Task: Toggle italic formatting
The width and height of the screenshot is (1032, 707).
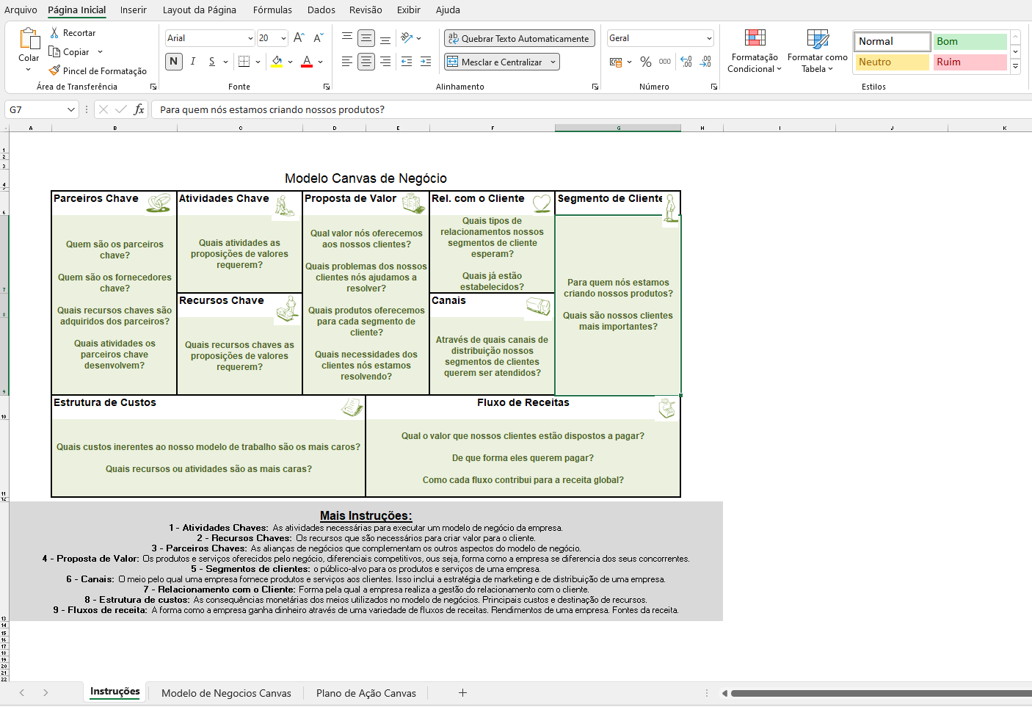Action: [x=193, y=62]
